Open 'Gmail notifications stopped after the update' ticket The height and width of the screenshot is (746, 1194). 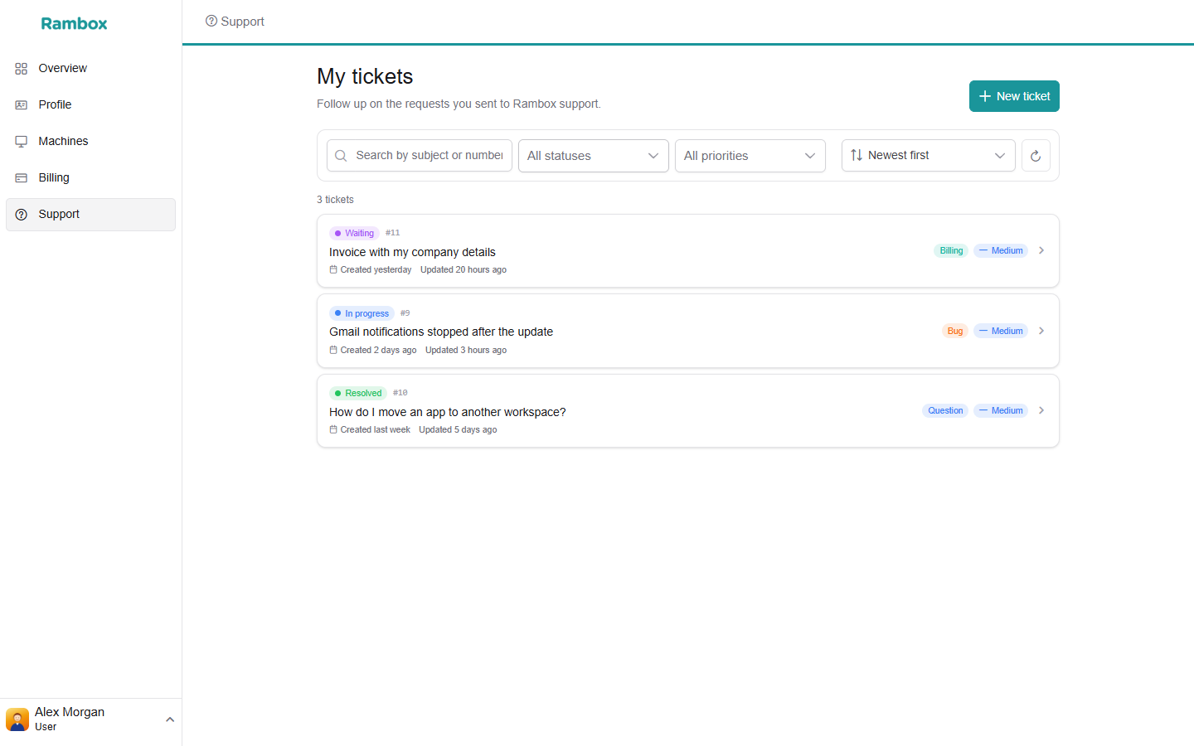688,331
